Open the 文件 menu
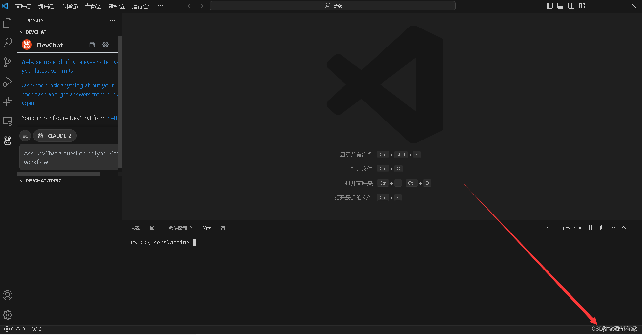The image size is (642, 335). click(x=23, y=6)
